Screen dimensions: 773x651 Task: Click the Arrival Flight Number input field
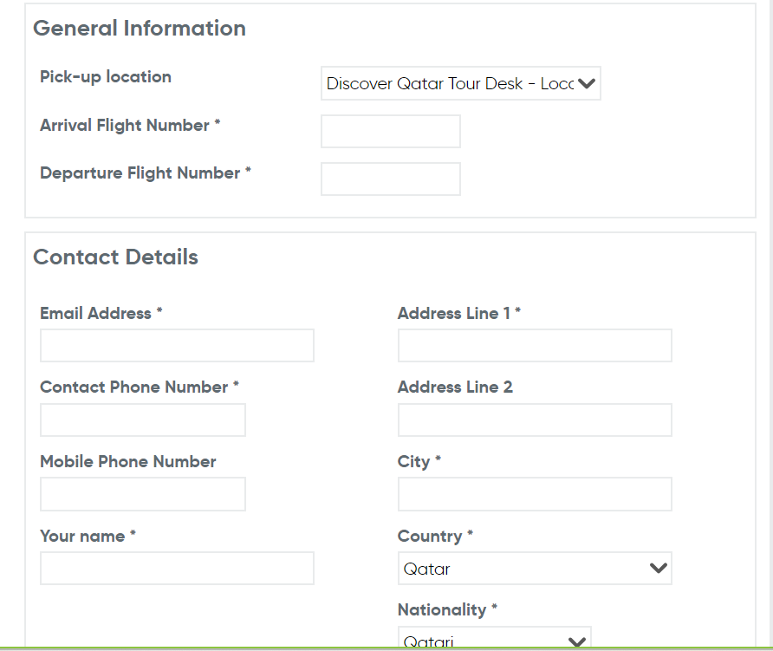coord(390,132)
